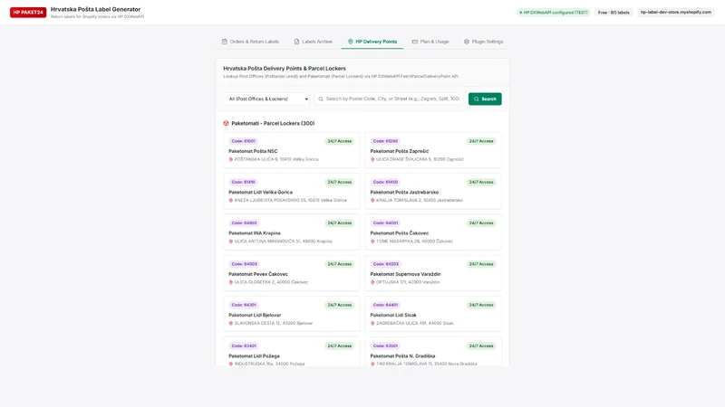The width and height of the screenshot is (725, 407).
Task: Click the Free 0/5 labels badge
Action: [x=614, y=13]
